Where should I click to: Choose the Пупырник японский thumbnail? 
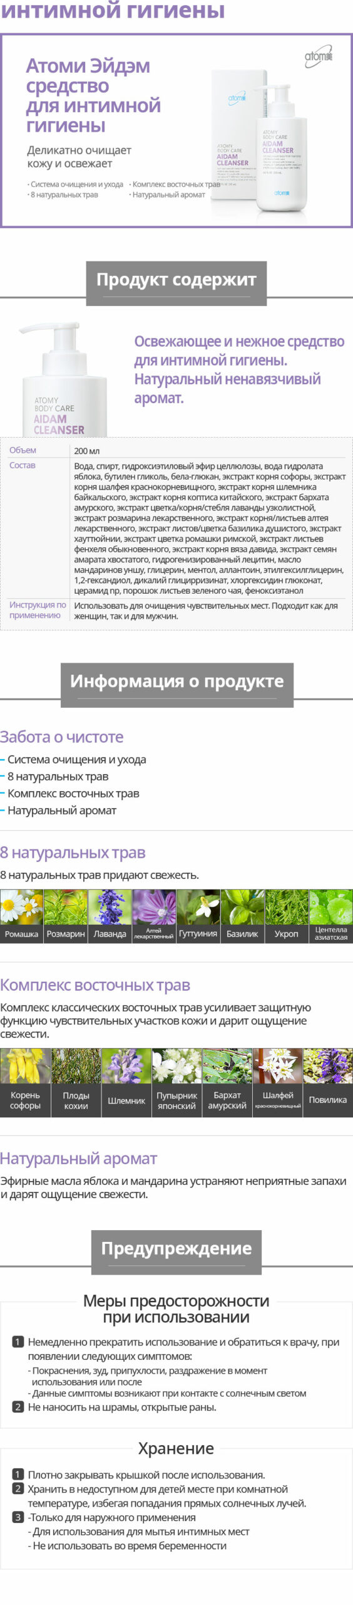point(176,1083)
